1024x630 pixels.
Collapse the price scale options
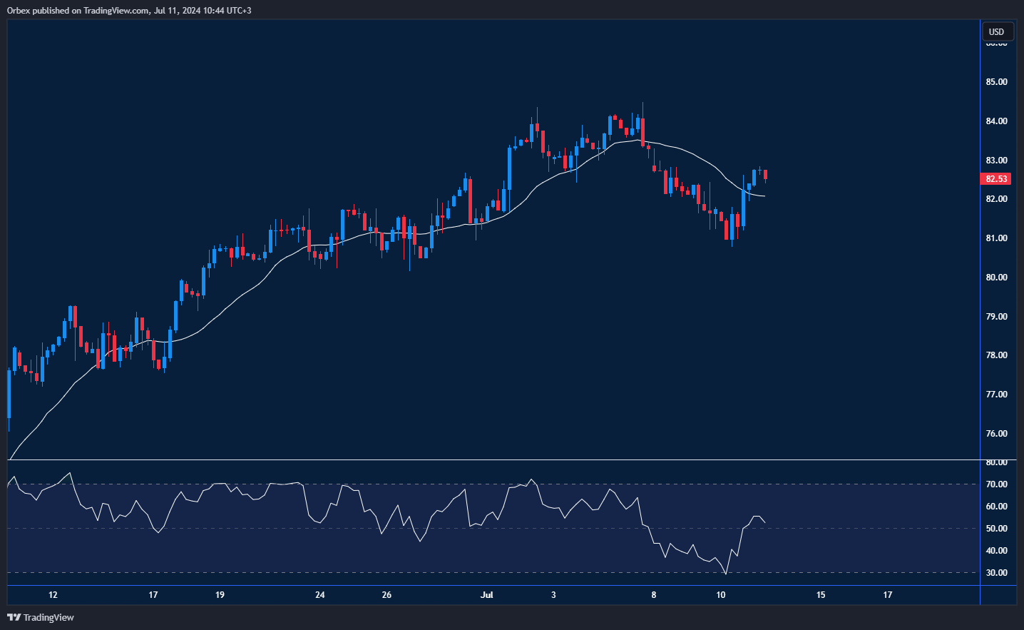[997, 31]
